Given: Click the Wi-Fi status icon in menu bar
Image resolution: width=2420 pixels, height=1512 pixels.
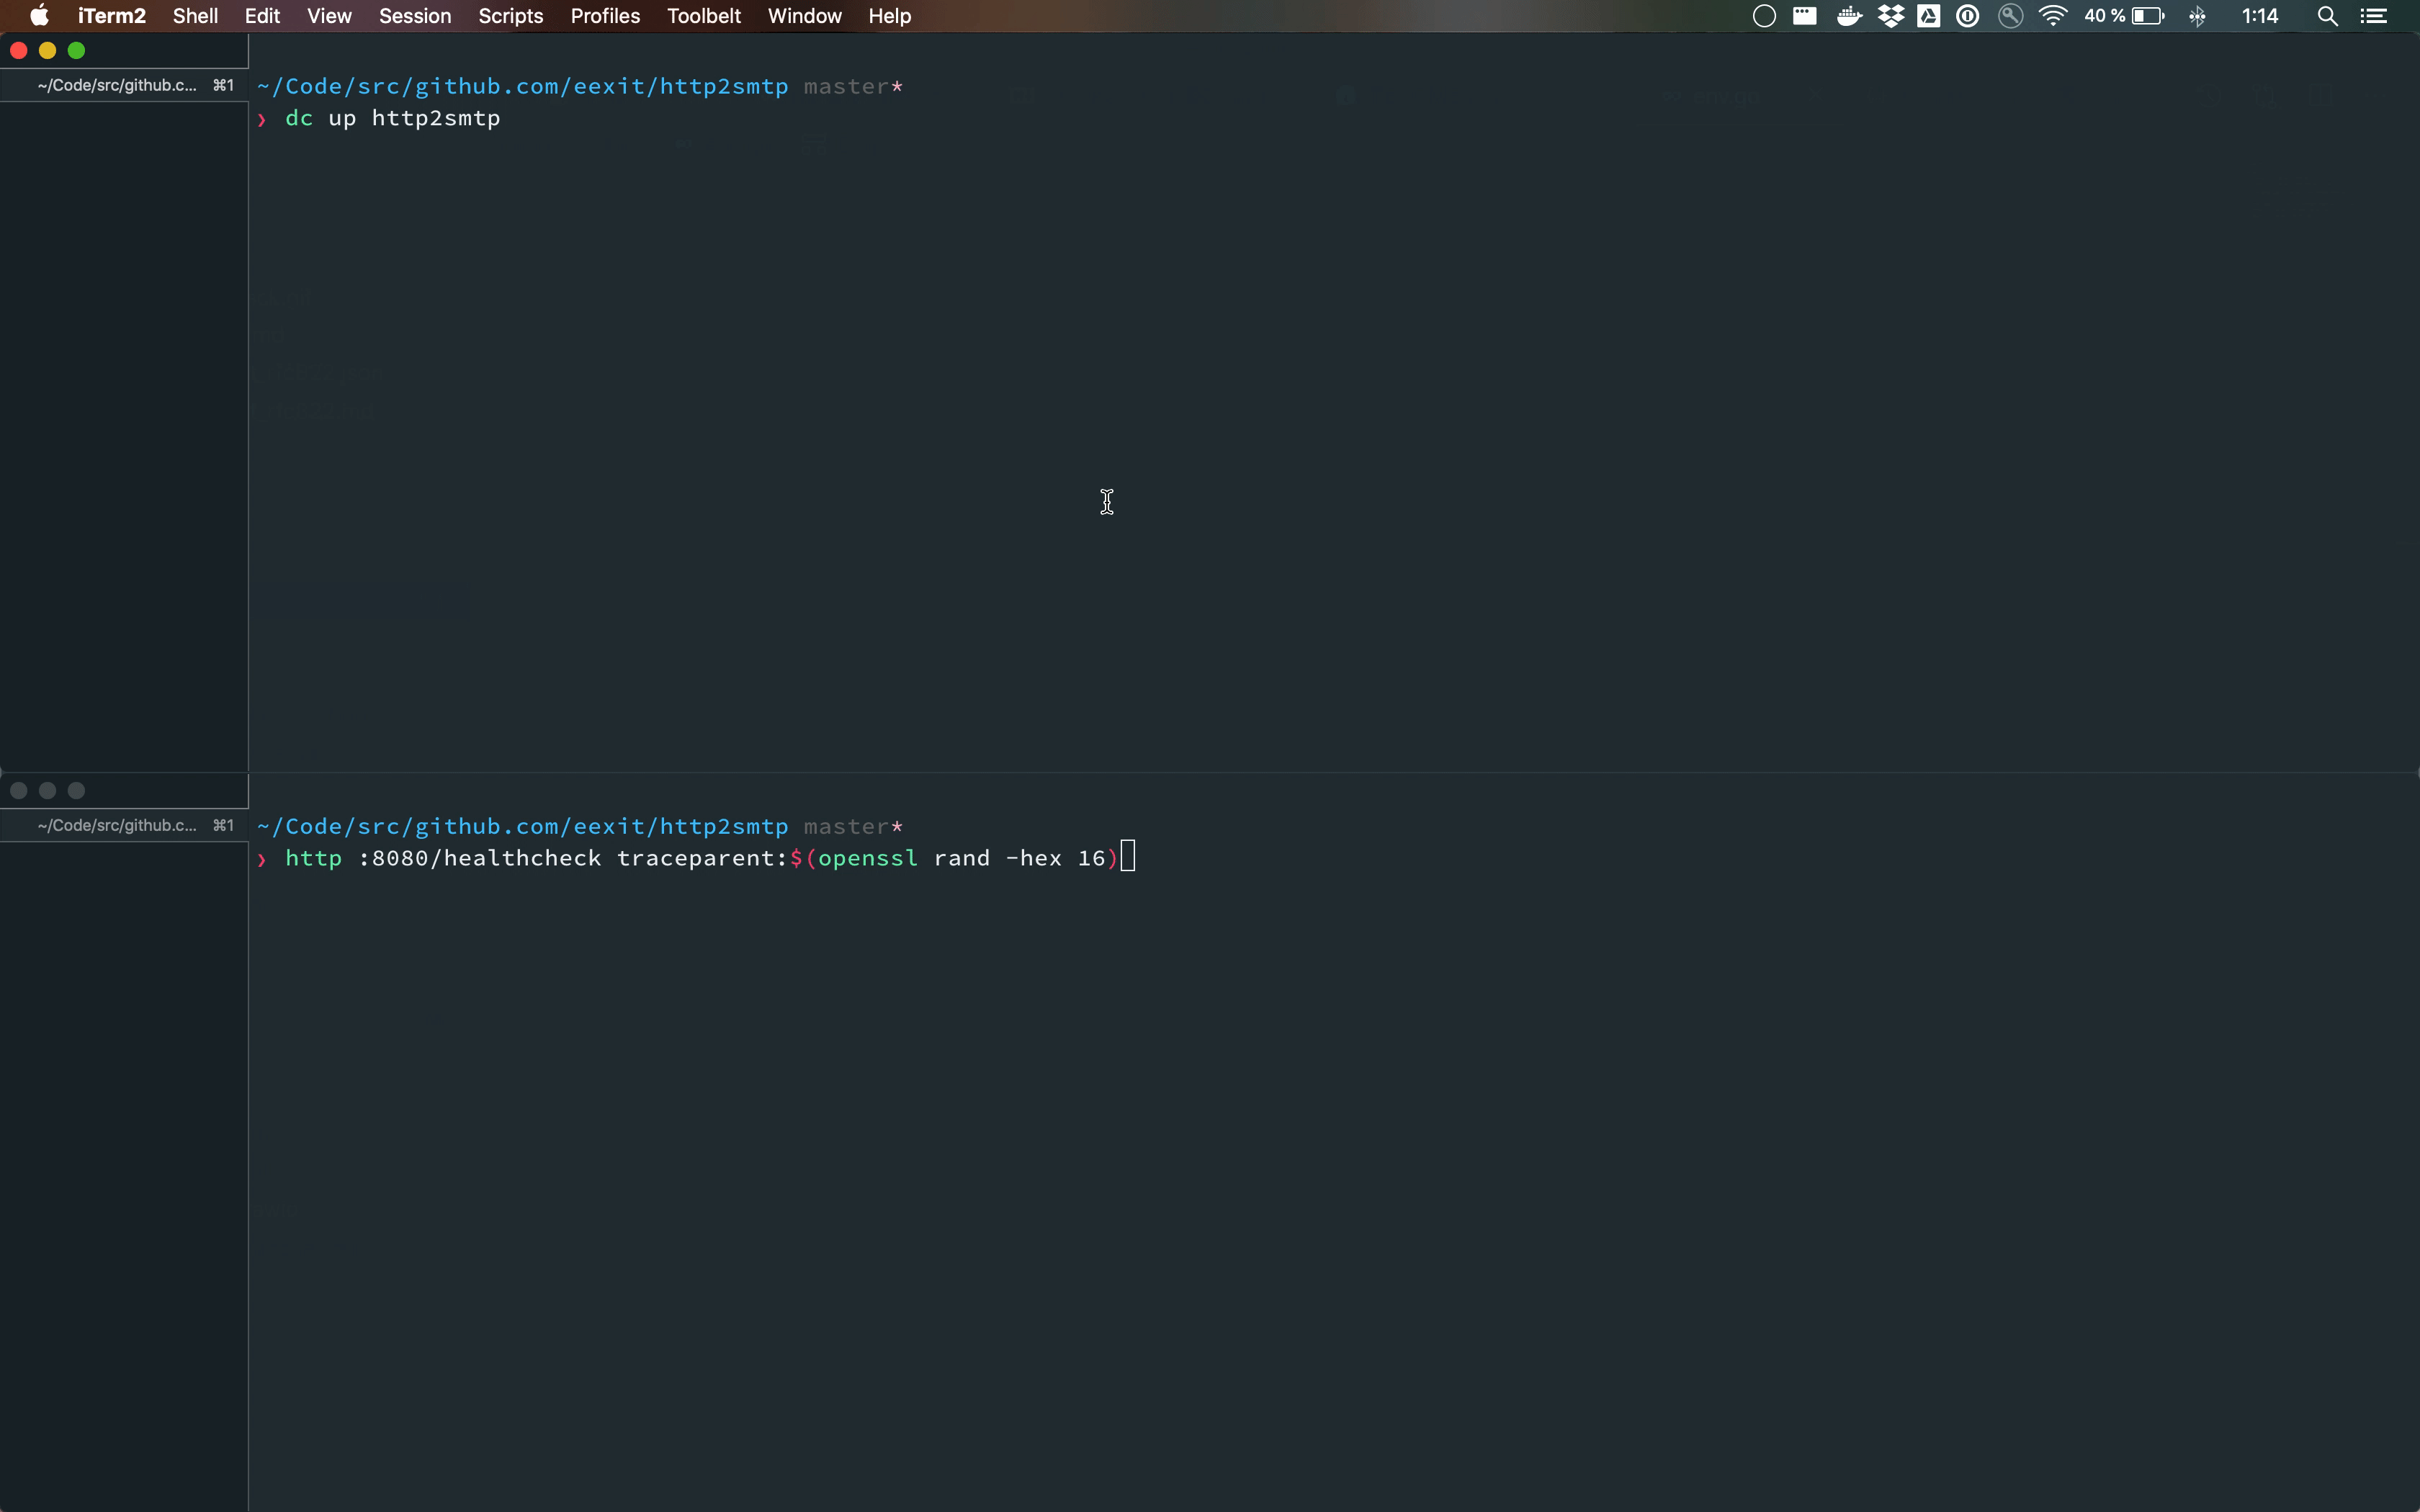Looking at the screenshot, I should (x=2053, y=16).
